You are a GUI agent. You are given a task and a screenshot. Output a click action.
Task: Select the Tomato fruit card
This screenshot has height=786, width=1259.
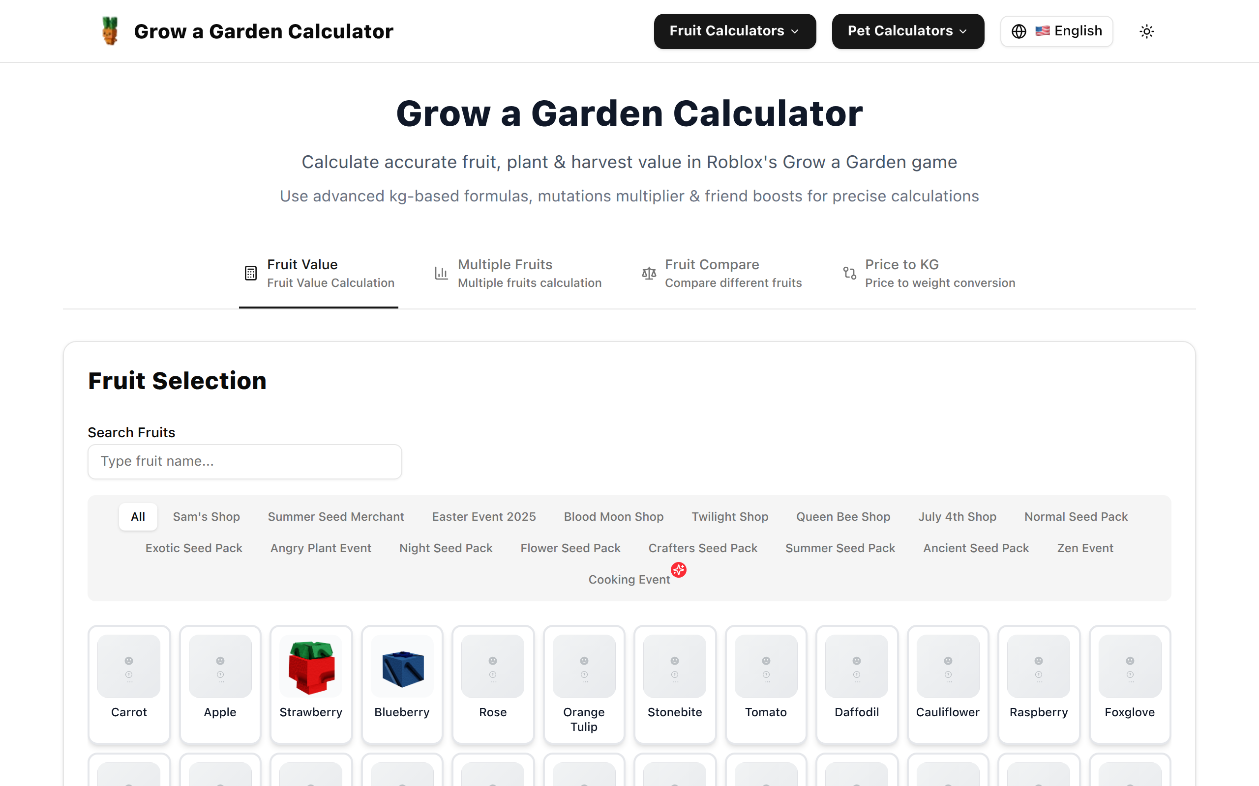(766, 684)
